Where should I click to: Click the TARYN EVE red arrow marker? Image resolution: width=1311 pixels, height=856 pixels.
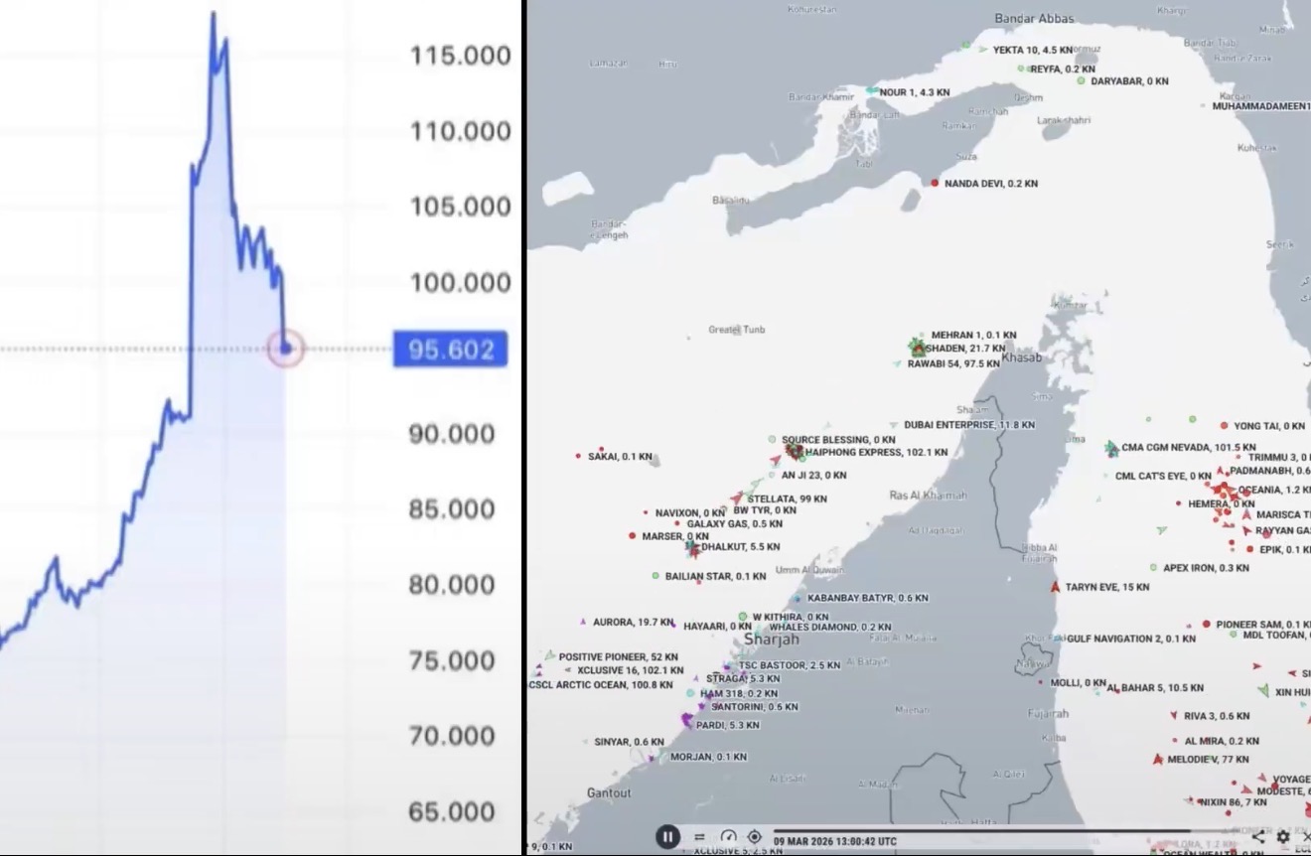tap(1055, 586)
